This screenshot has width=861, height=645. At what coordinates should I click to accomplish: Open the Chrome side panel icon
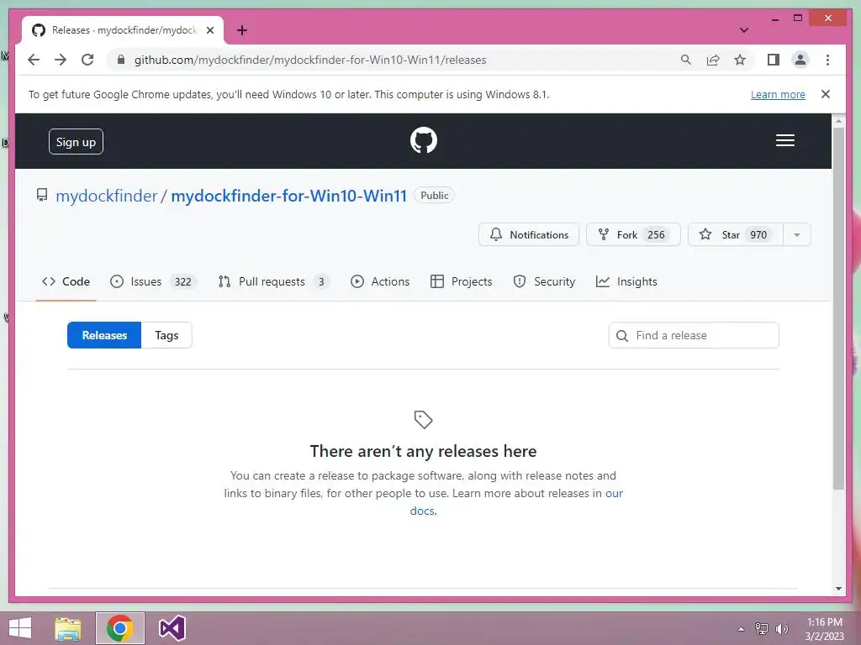pos(774,60)
